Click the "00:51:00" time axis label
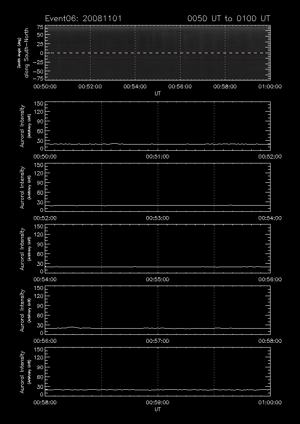The height and width of the screenshot is (424, 300). click(x=158, y=156)
